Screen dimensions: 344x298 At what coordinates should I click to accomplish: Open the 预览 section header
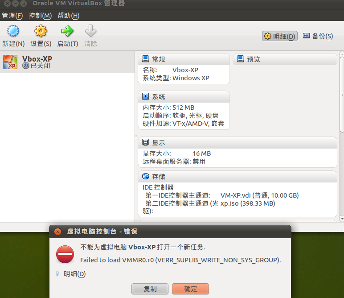[x=285, y=59]
